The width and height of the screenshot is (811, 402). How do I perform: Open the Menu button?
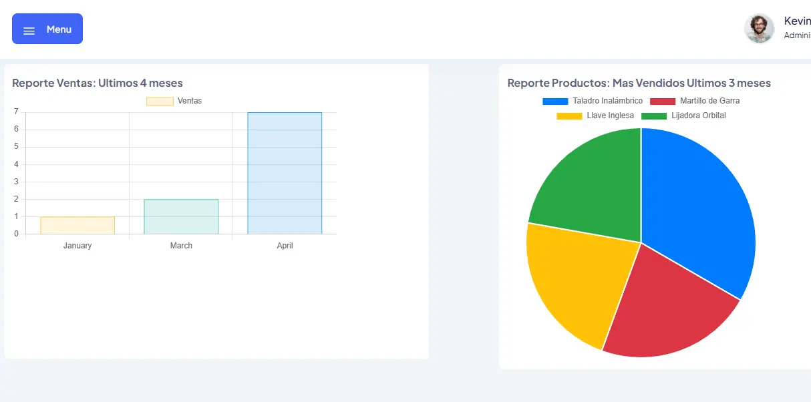(x=47, y=29)
